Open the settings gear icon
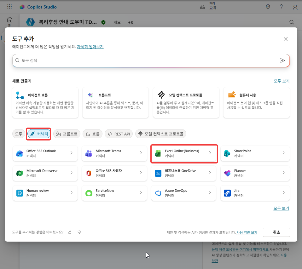Image resolution: width=302 pixels, height=269 pixels. coord(268,7)
